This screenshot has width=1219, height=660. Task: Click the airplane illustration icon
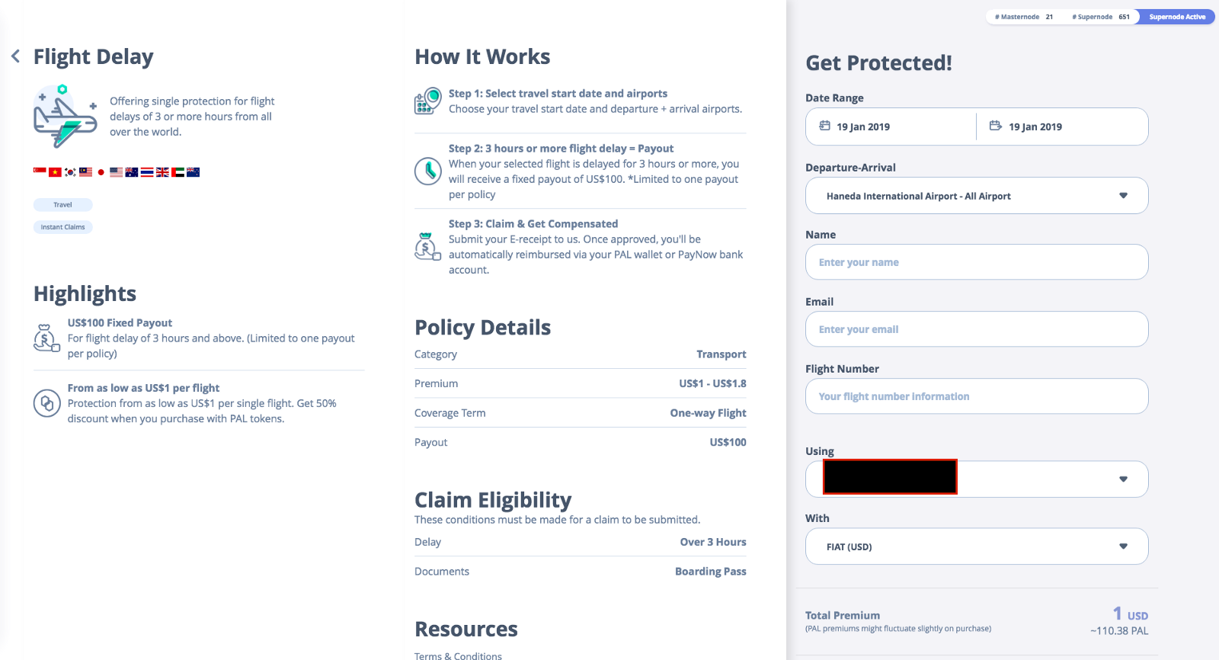tap(64, 117)
